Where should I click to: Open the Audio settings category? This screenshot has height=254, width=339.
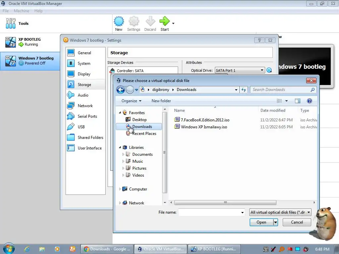(86, 95)
